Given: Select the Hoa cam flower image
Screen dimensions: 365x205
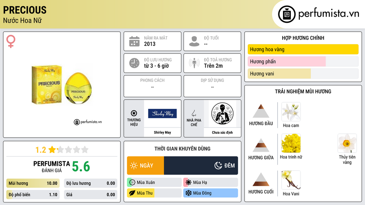Looking at the screenshot, I should pos(291,112).
